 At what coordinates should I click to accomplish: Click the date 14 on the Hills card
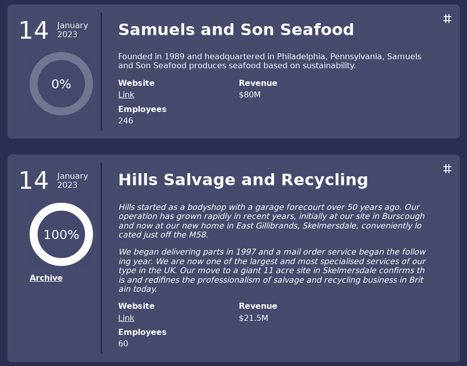pos(34,180)
